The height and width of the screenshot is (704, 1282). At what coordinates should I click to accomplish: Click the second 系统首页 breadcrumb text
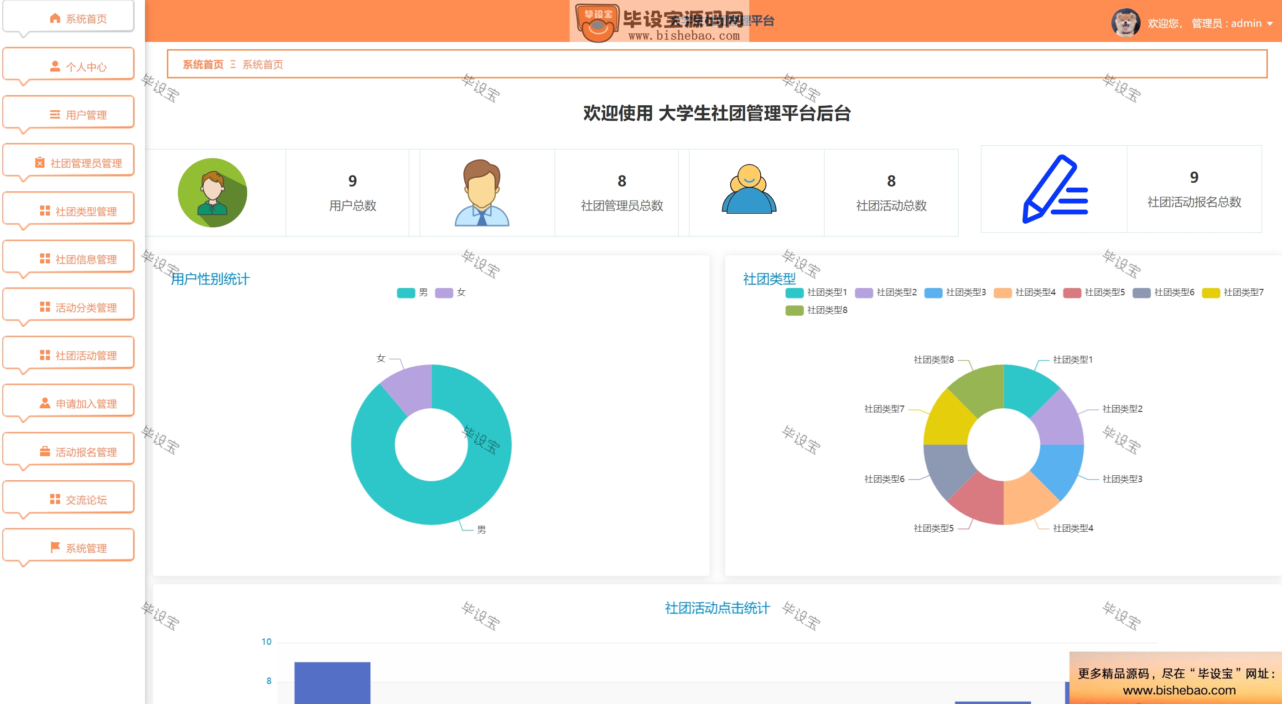click(263, 65)
